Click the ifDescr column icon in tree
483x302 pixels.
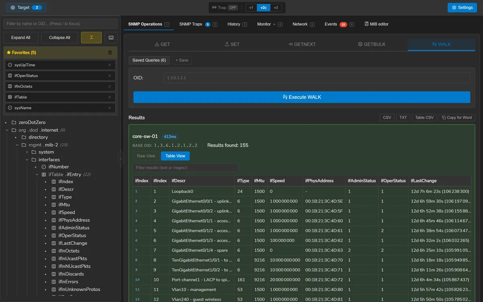coord(54,189)
